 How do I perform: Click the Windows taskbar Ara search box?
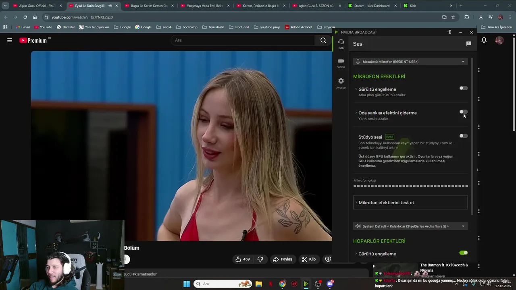[x=223, y=284]
